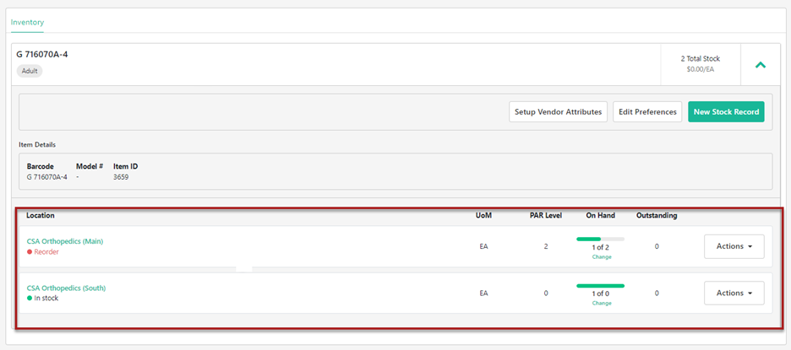Click the 2 Total Stock summary
This screenshot has width=791, height=350.
point(700,59)
